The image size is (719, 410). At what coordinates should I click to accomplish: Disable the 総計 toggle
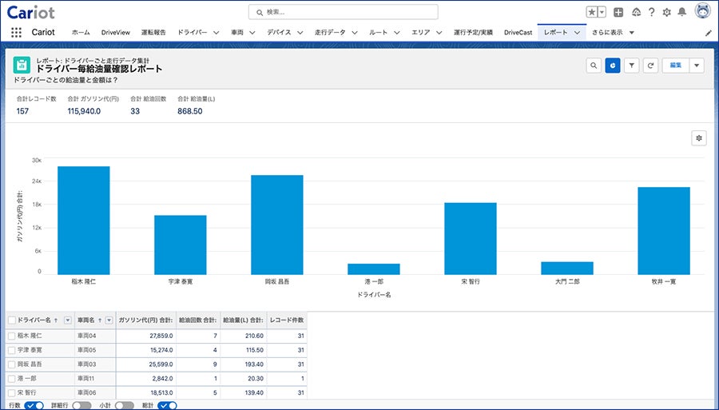(167, 405)
